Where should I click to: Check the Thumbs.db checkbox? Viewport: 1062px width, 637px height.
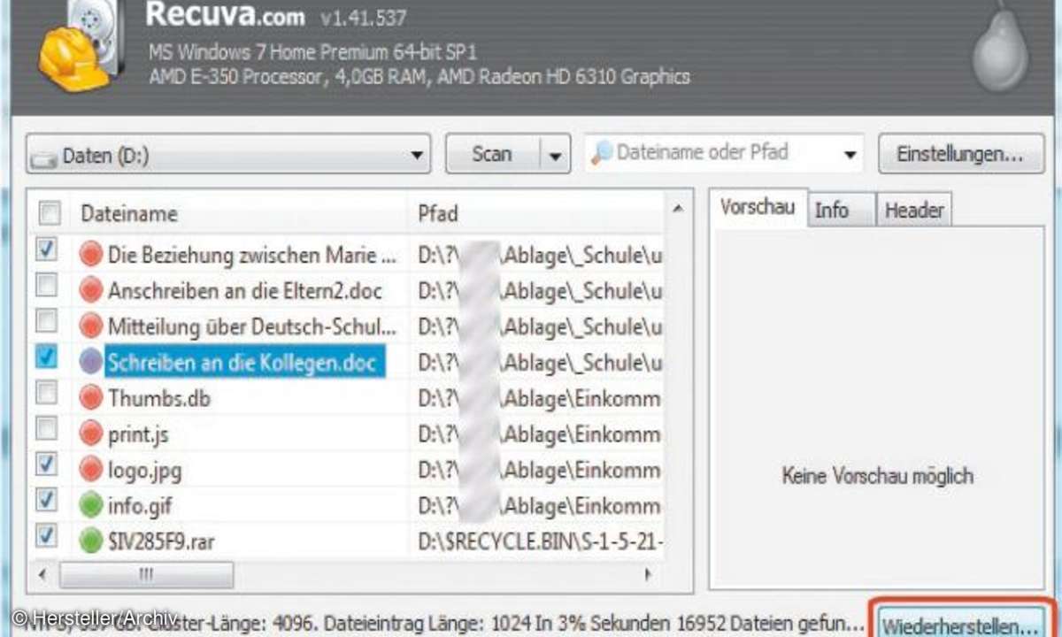[47, 392]
